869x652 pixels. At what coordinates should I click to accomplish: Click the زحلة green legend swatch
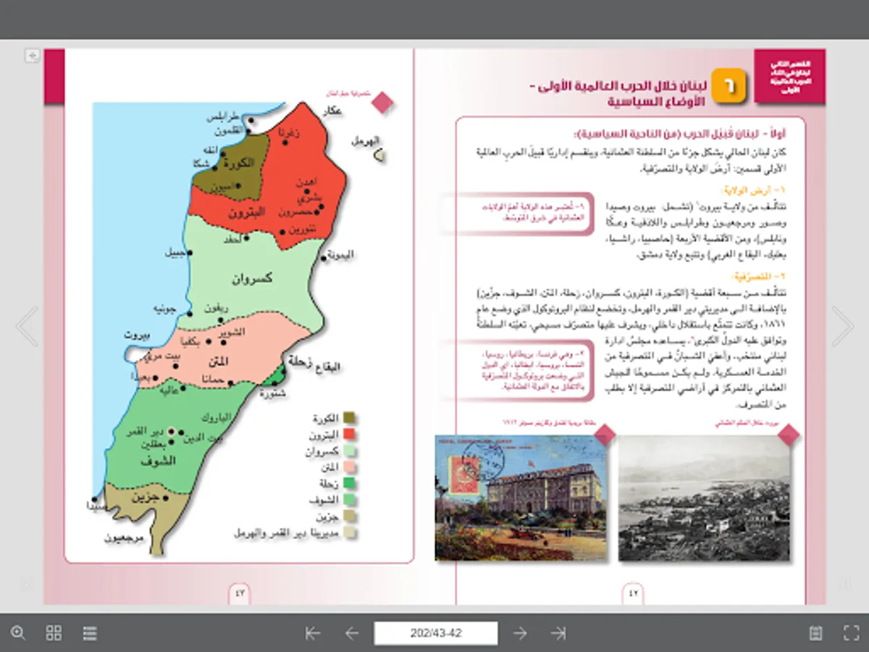349,483
